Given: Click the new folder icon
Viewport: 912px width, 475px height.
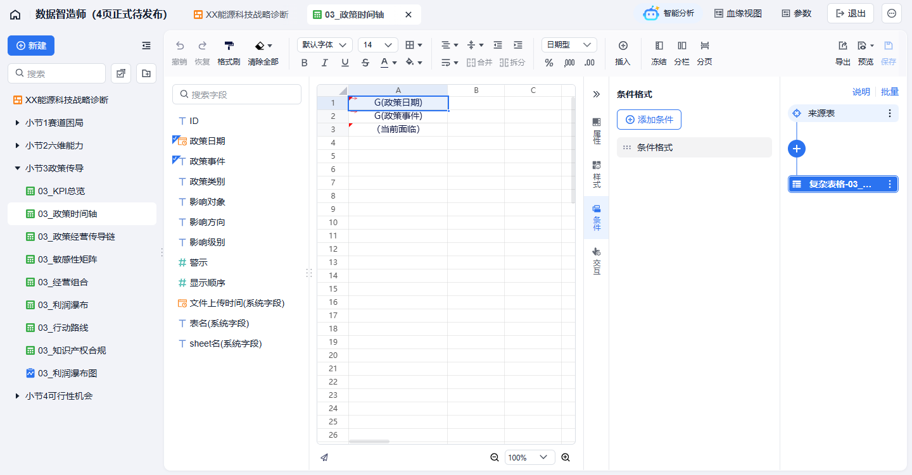Looking at the screenshot, I should 146,73.
